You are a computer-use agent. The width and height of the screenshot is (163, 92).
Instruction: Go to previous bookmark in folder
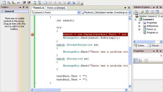(x=60, y=3)
